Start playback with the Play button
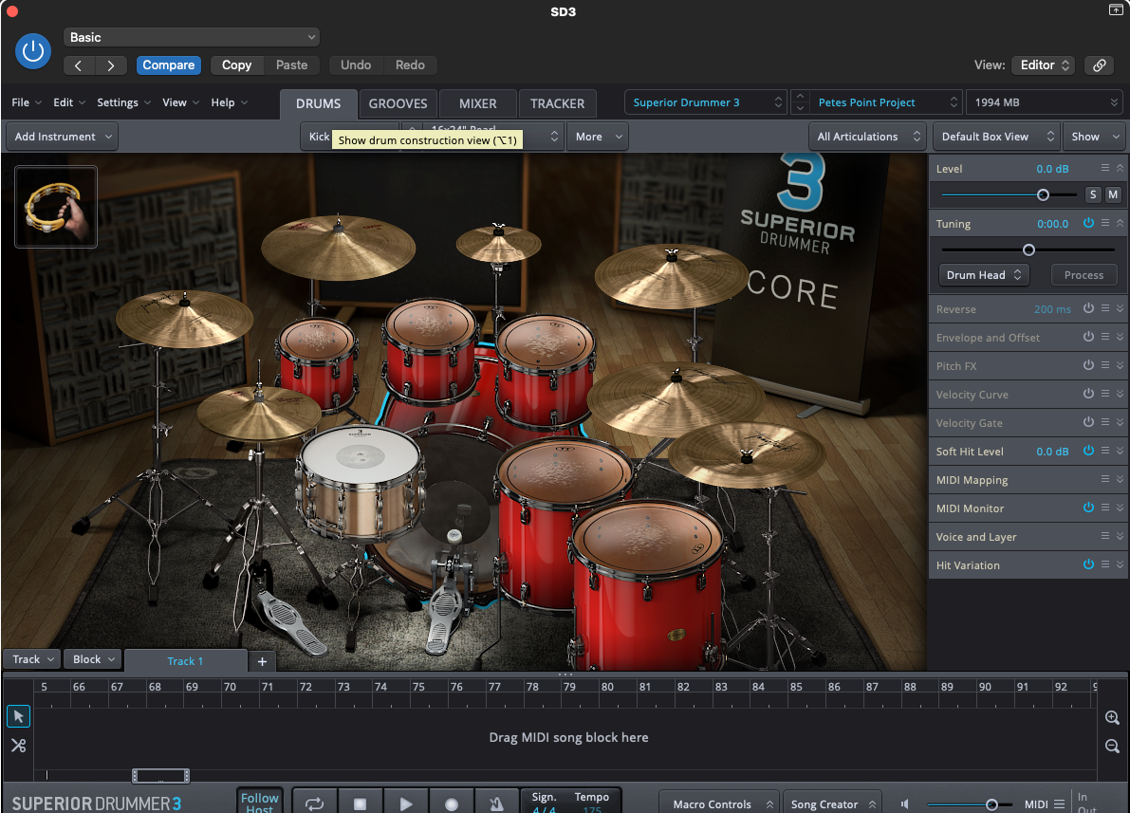Image resolution: width=1130 pixels, height=813 pixels. point(406,804)
